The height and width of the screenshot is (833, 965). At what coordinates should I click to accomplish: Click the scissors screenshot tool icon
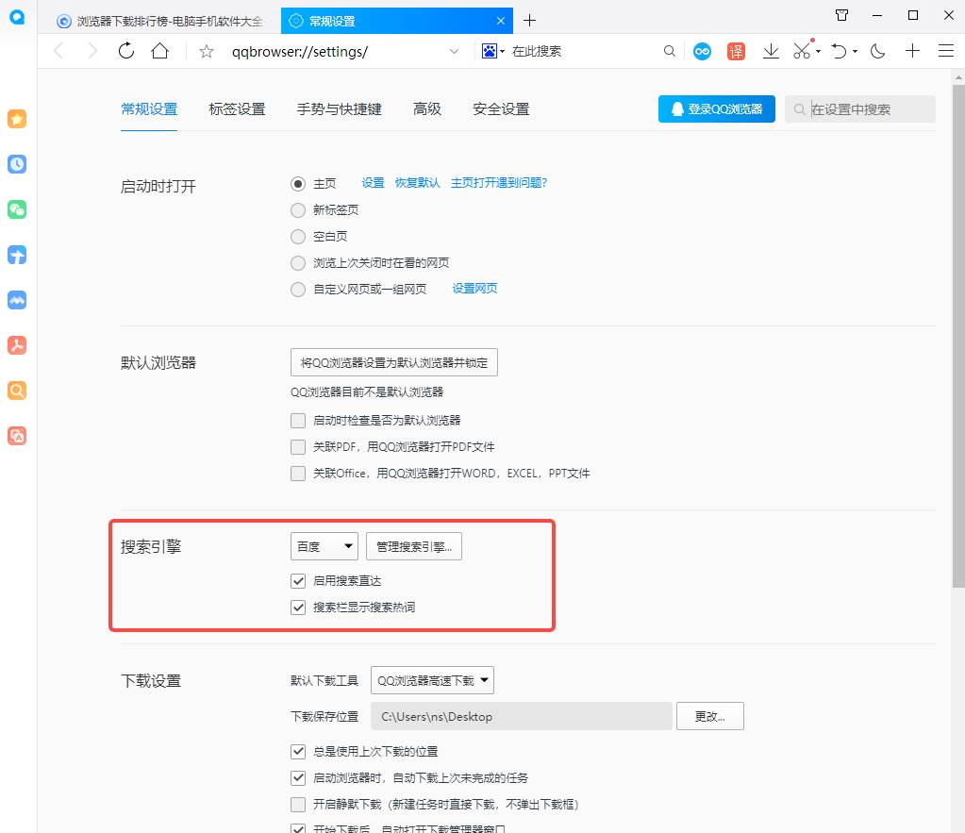click(x=802, y=51)
